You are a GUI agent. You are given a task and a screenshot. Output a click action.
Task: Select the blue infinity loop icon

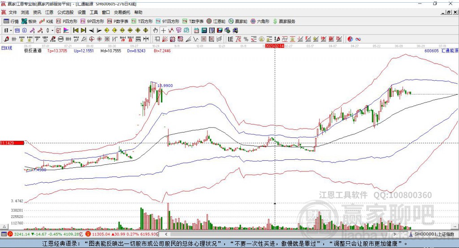coord(358,39)
